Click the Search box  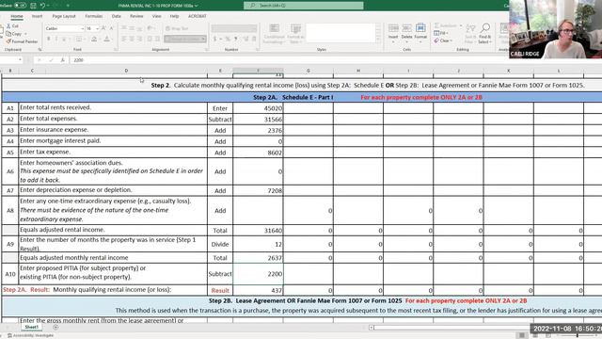[303, 6]
